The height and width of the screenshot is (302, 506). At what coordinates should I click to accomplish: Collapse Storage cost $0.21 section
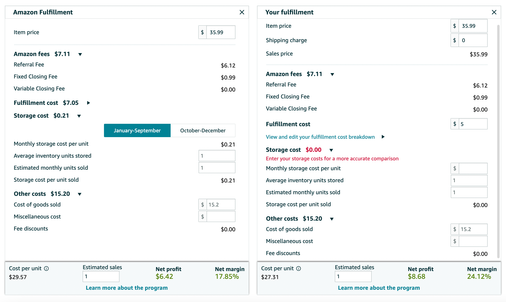pyautogui.click(x=79, y=116)
